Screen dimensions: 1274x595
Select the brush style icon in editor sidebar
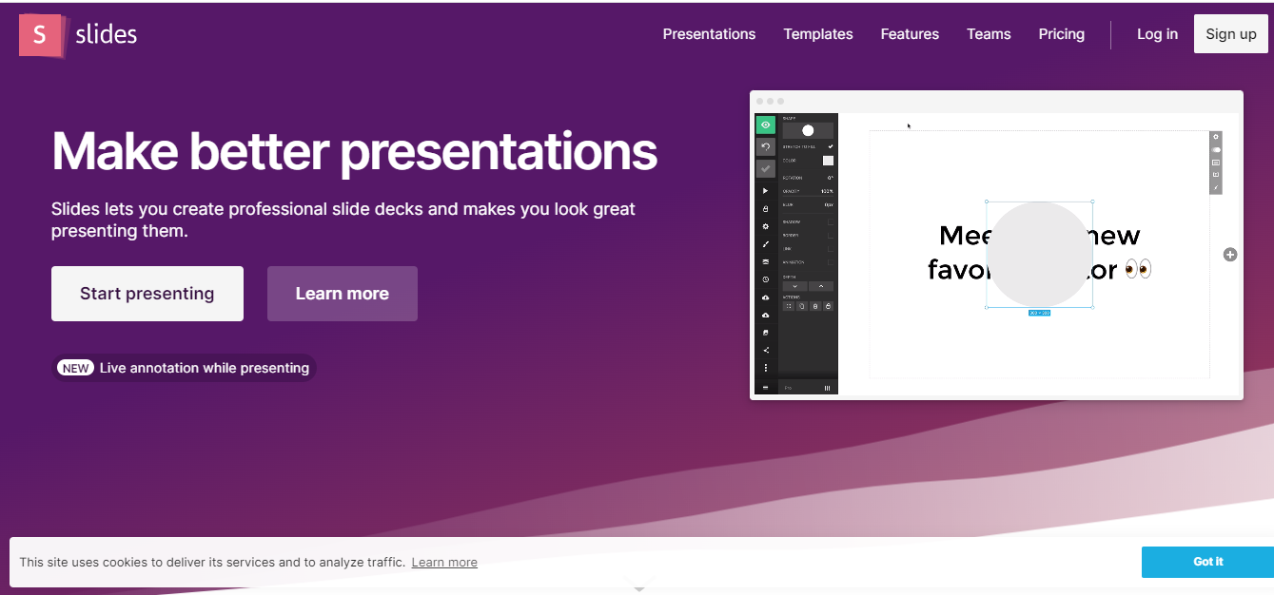click(x=766, y=244)
